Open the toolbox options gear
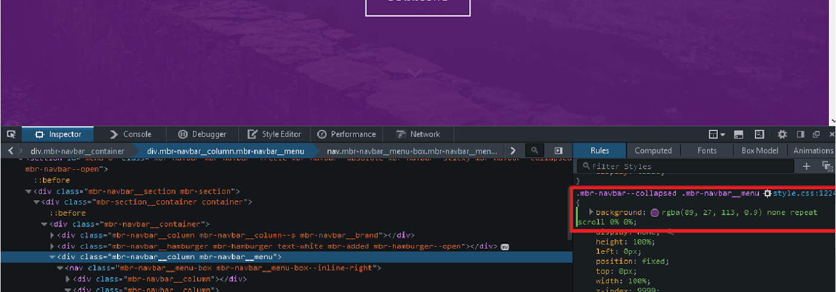The image size is (836, 292). 782,134
